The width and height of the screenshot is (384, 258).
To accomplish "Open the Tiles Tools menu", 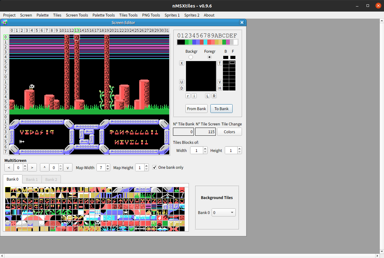I will tap(128, 15).
